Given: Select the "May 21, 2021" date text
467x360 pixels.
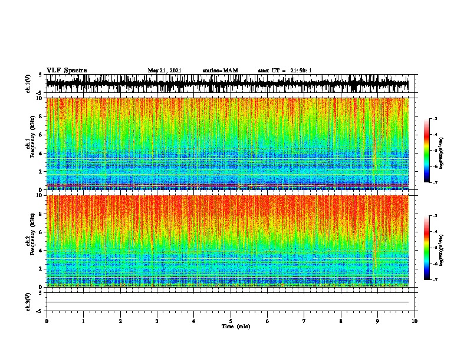Looking at the screenshot, I should pyautogui.click(x=165, y=71).
